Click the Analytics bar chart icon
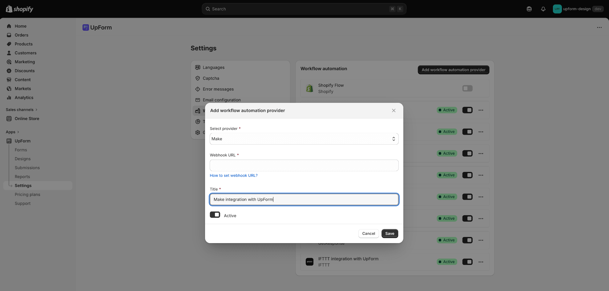The width and height of the screenshot is (609, 291). (9, 97)
